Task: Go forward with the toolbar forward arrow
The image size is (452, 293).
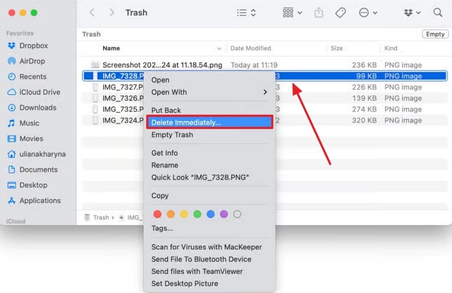Action: [x=112, y=13]
